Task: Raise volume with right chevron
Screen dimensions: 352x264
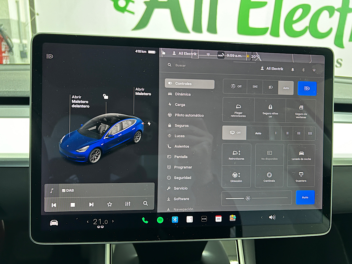Action: (283, 217)
